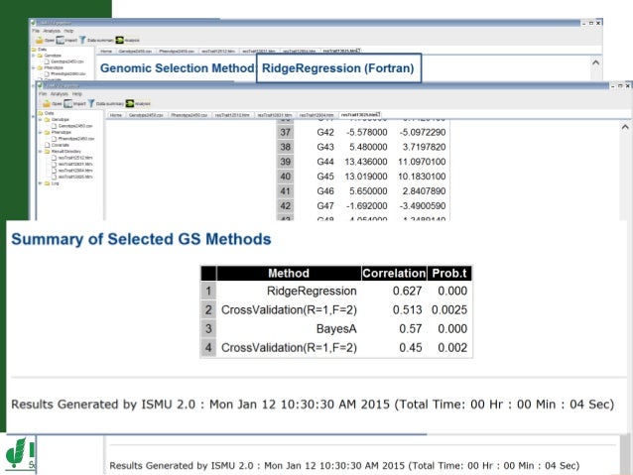Click RidgeRegression row correlation 0.627
633x475 pixels.
(x=407, y=291)
